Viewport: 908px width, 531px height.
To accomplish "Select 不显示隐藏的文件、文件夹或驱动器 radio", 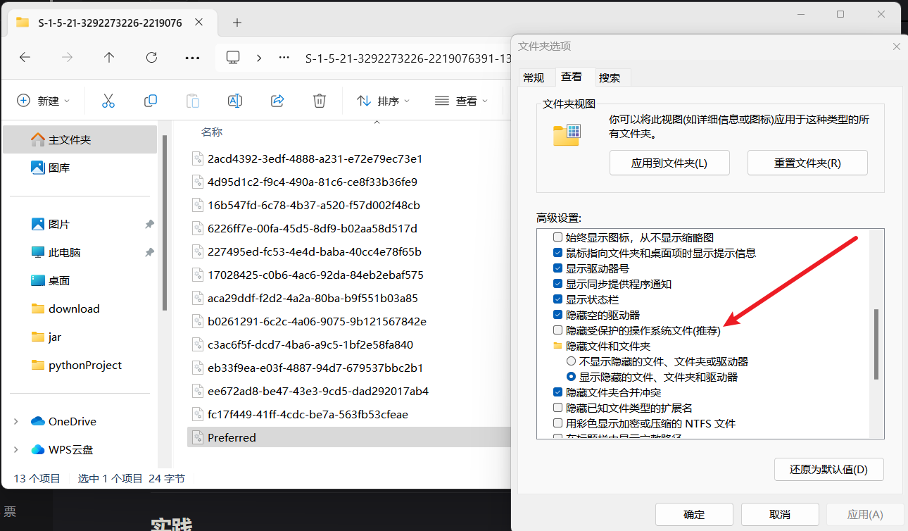I will [x=572, y=361].
